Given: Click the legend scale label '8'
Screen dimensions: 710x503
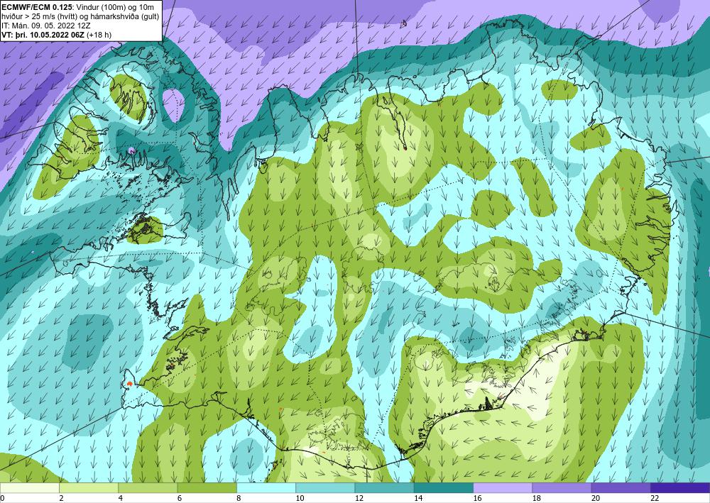Looking at the screenshot, I should point(239,498).
